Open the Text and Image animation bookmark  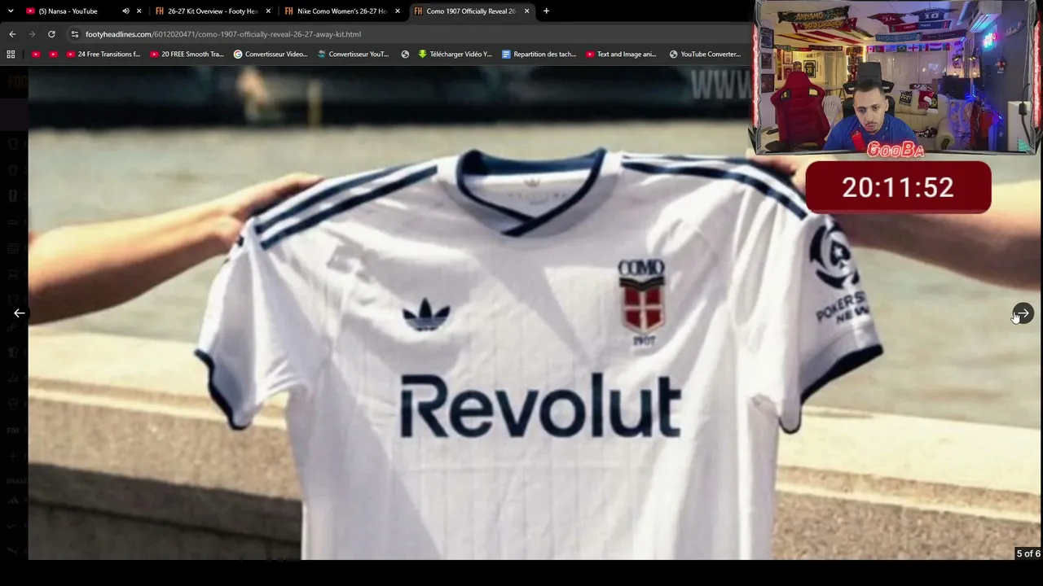pyautogui.click(x=622, y=55)
